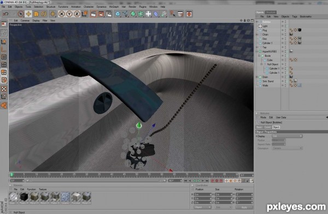The width and height of the screenshot is (328, 214).
Task: Click the Render View clapperboard icon
Action: pyautogui.click(x=93, y=14)
